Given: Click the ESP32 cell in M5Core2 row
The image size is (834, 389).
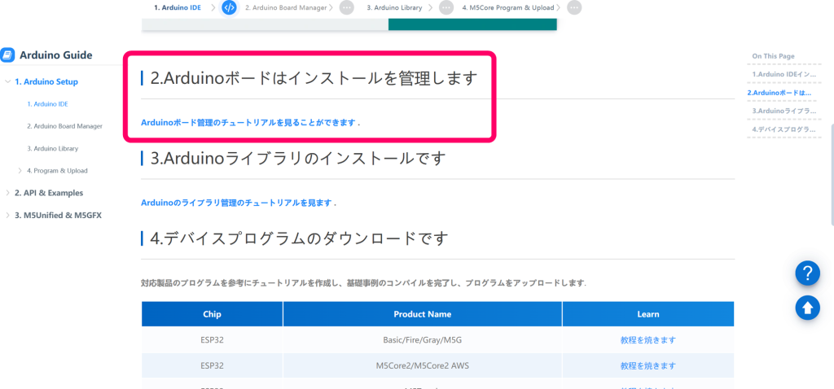Looking at the screenshot, I should (x=213, y=365).
